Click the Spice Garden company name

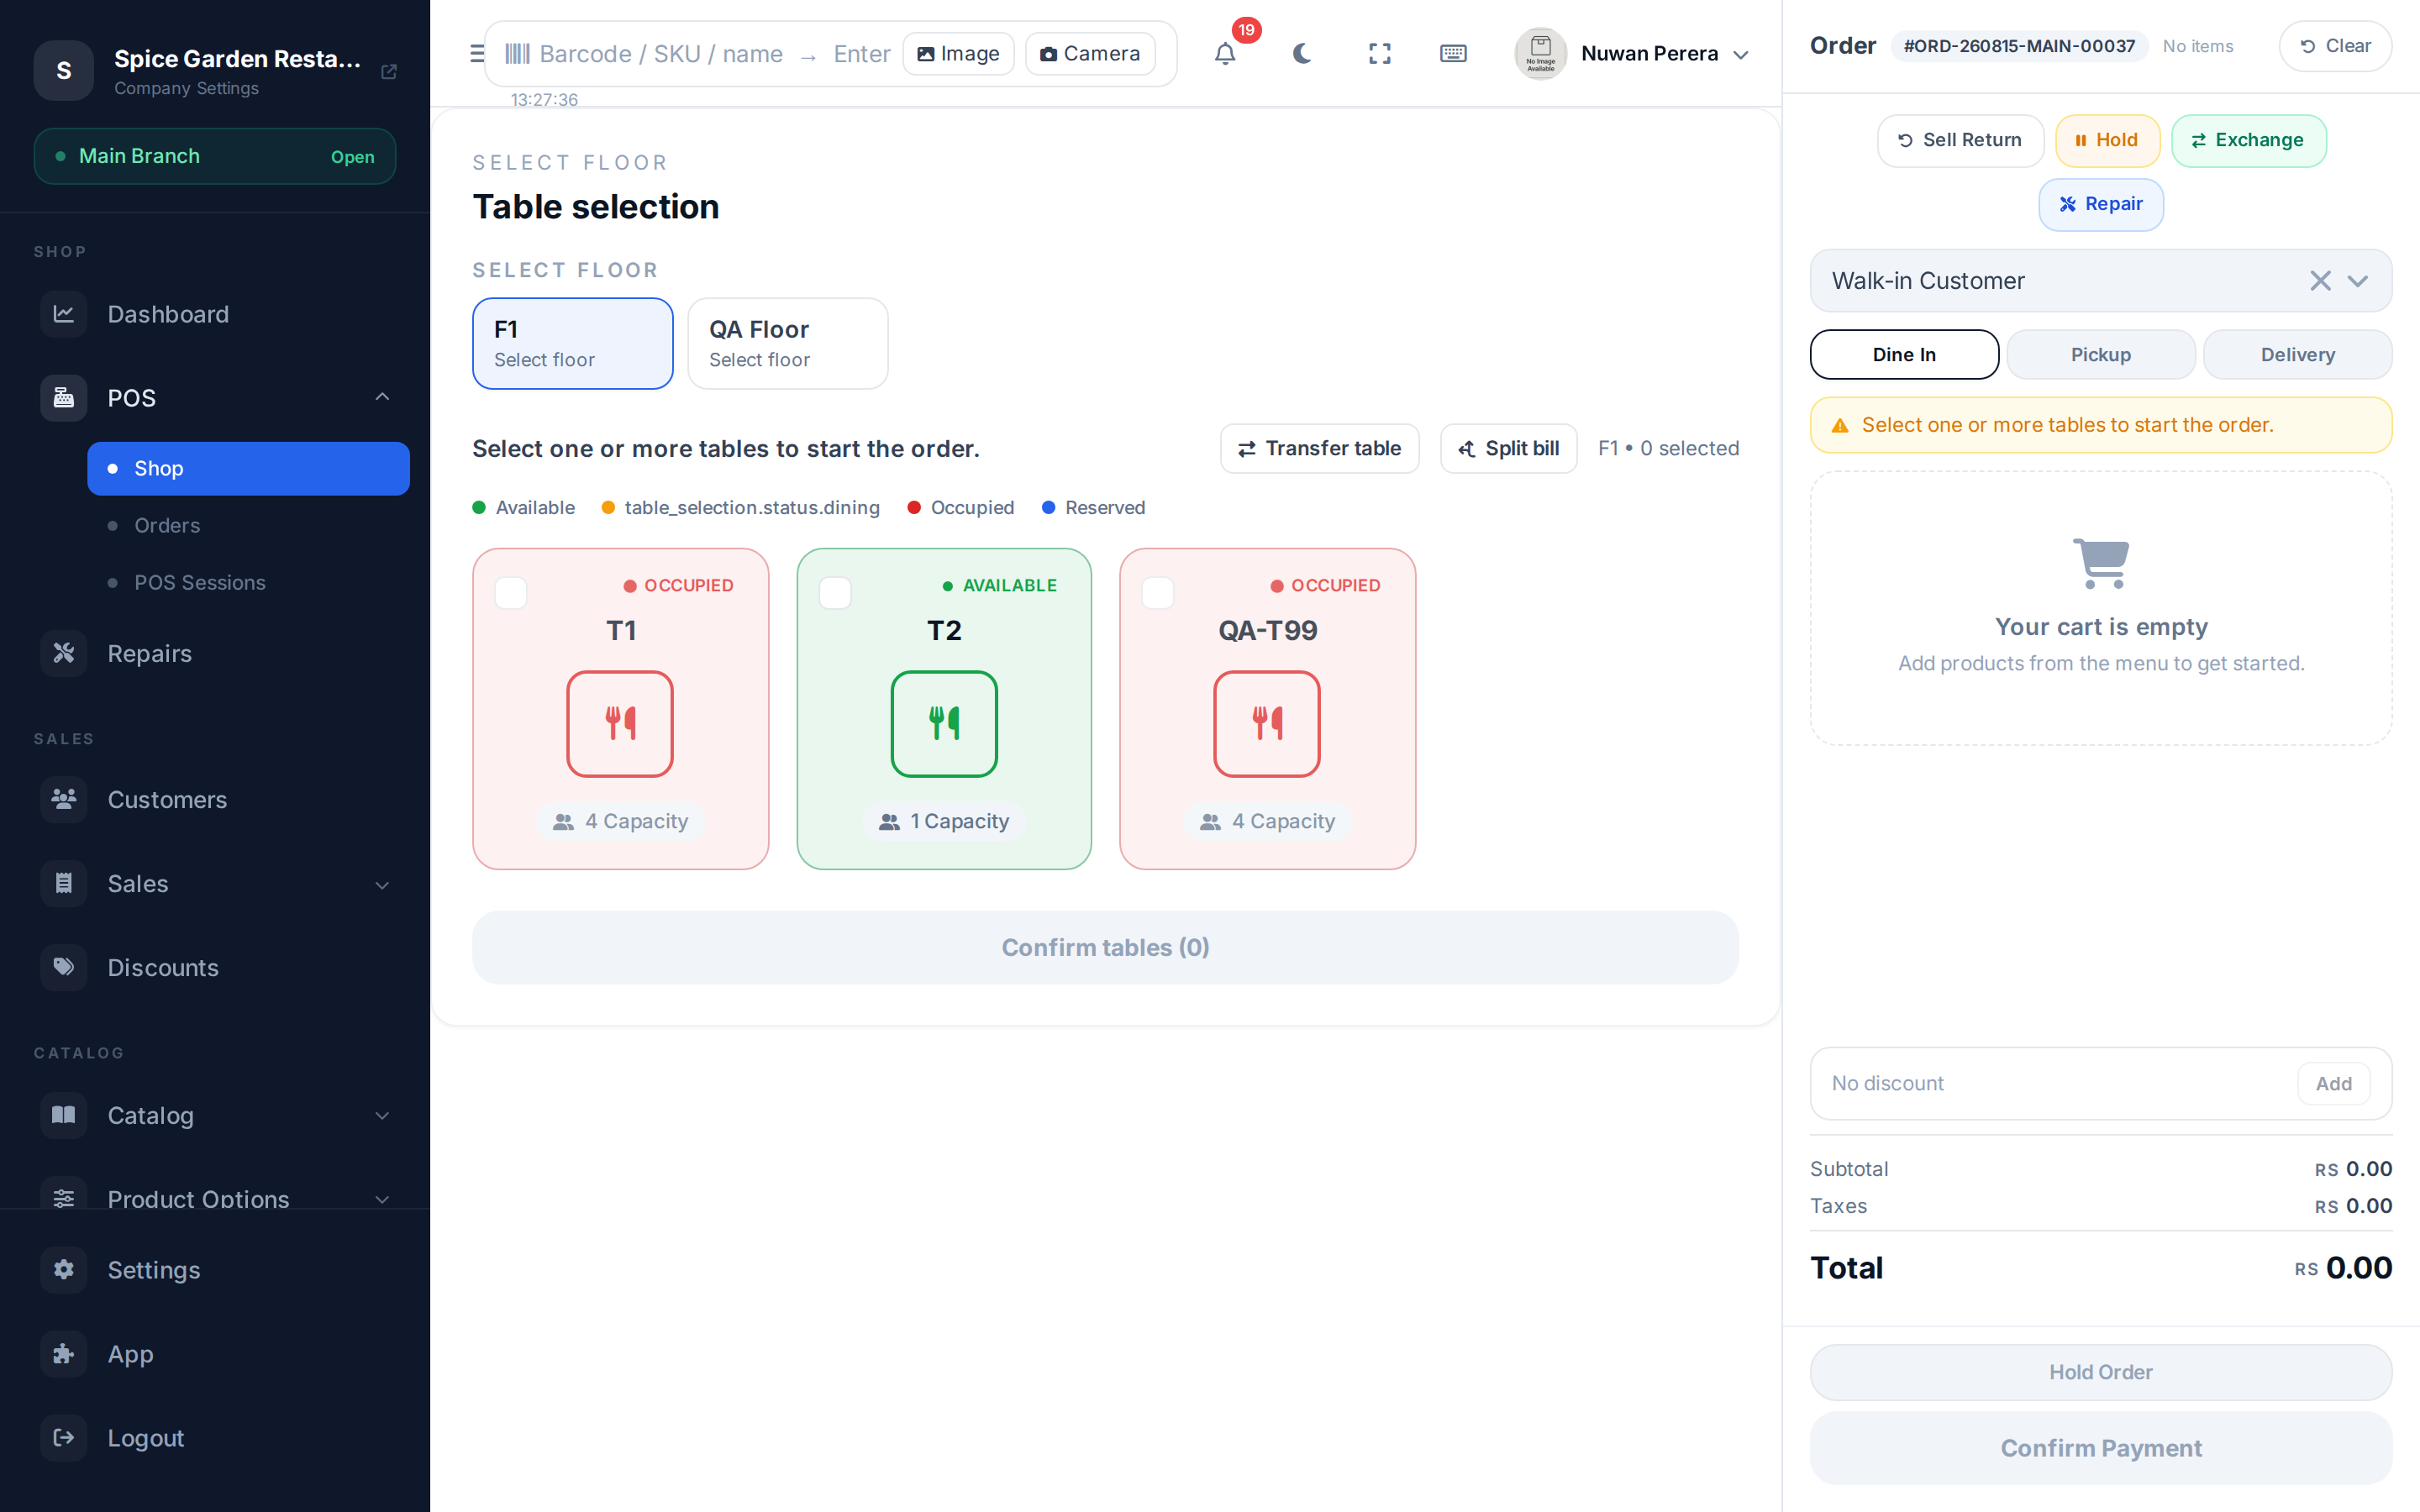237,59
